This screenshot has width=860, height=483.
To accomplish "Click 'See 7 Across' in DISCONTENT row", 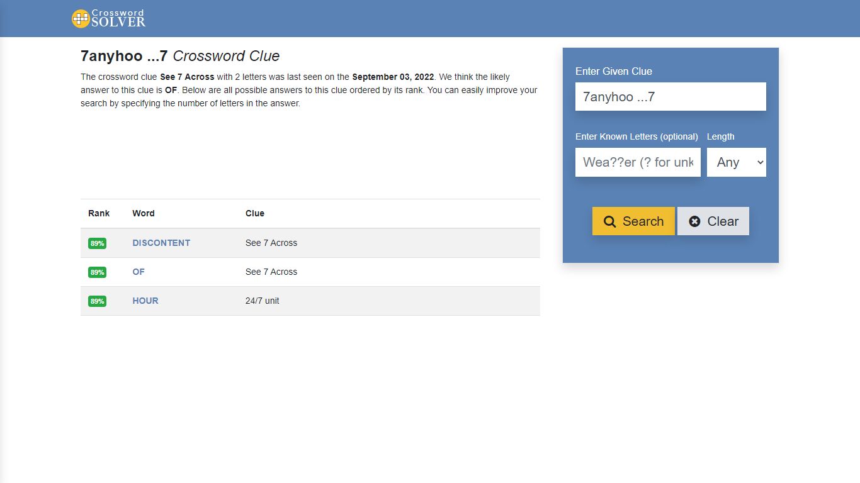I will pyautogui.click(x=271, y=243).
